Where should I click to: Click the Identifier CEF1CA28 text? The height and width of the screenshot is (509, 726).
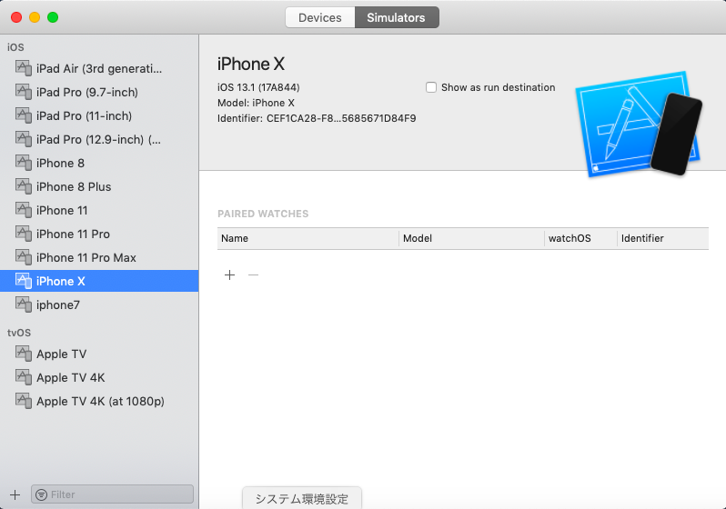coord(317,118)
